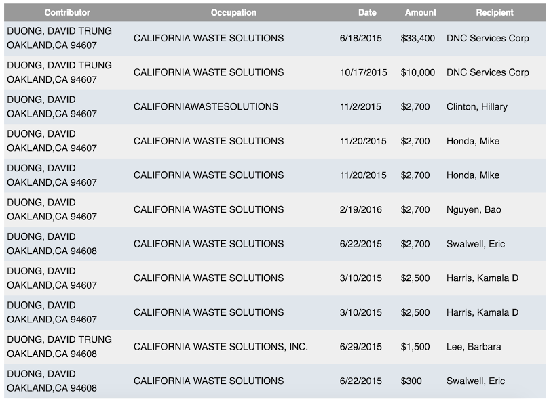
Task: Select the 10/17/2015 date
Action: click(364, 72)
